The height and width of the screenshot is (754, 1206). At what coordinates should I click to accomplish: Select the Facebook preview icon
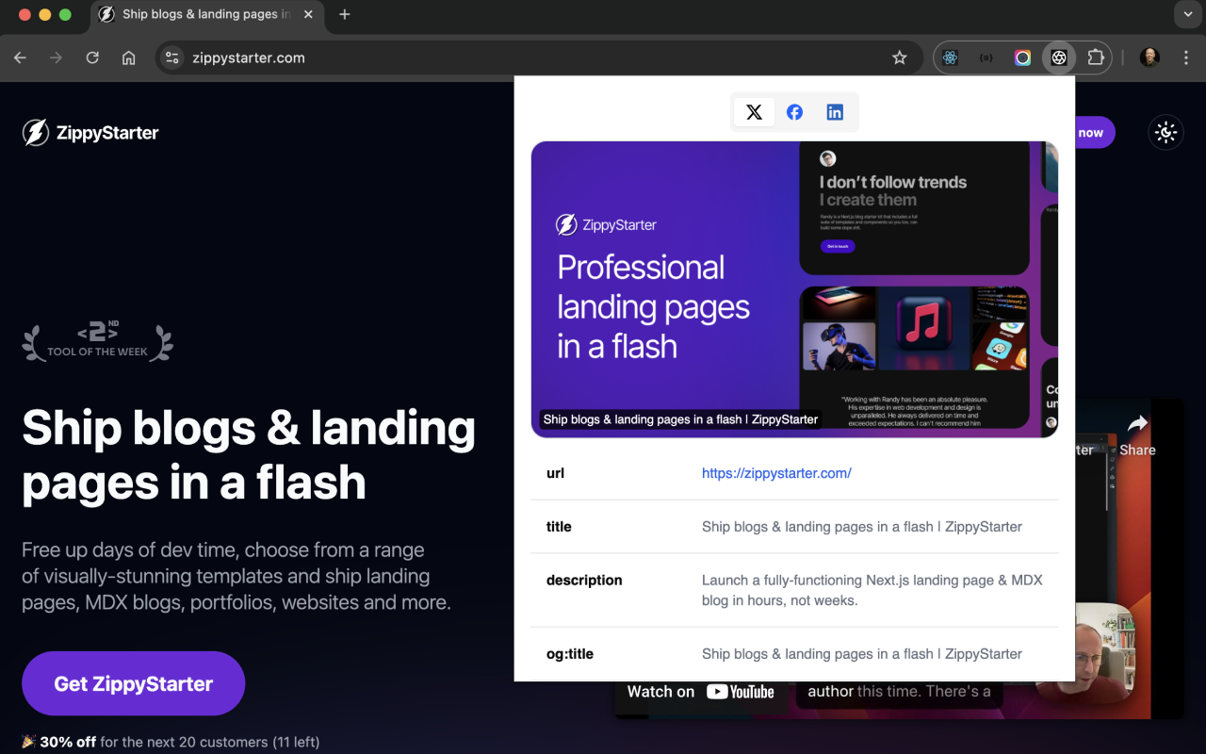(x=794, y=112)
